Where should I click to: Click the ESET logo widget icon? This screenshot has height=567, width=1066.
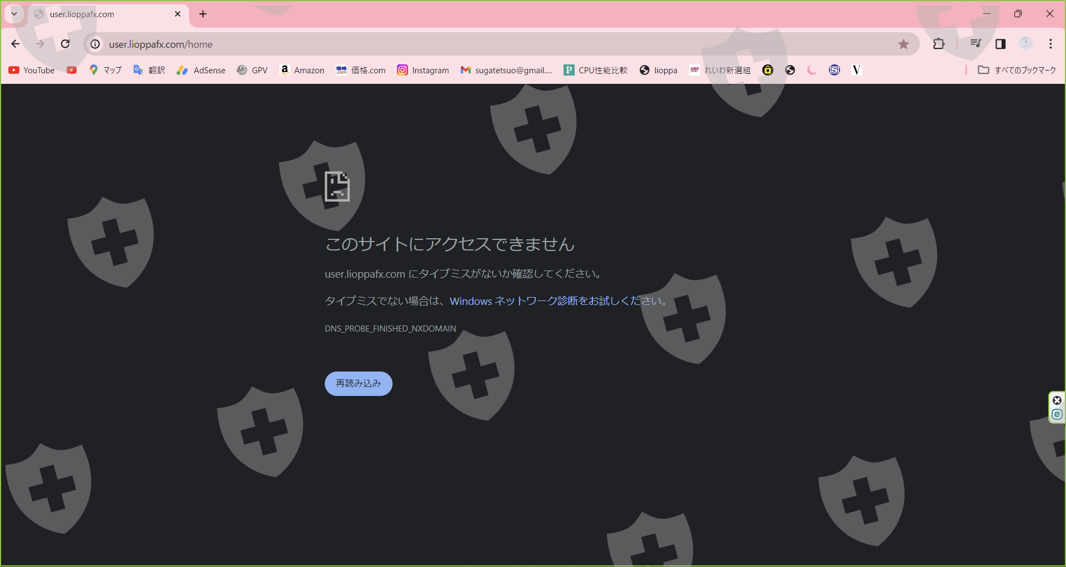[x=1057, y=414]
